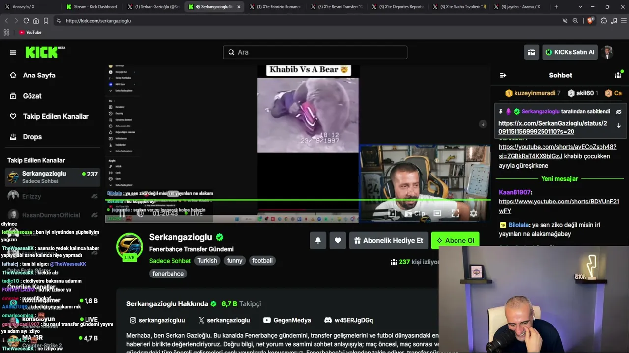Open pinned x.com SerkanGazioglu status link

553,127
